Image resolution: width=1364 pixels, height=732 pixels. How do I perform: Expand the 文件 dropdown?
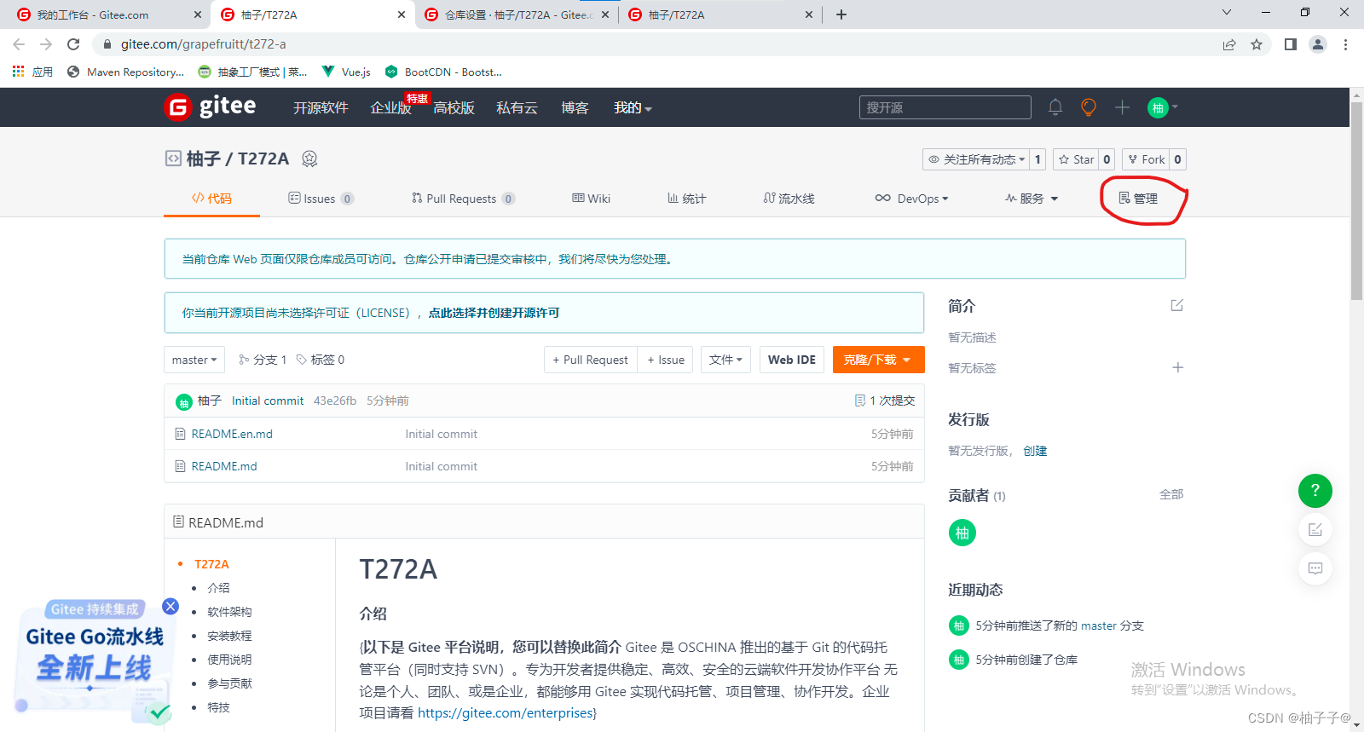pos(725,360)
